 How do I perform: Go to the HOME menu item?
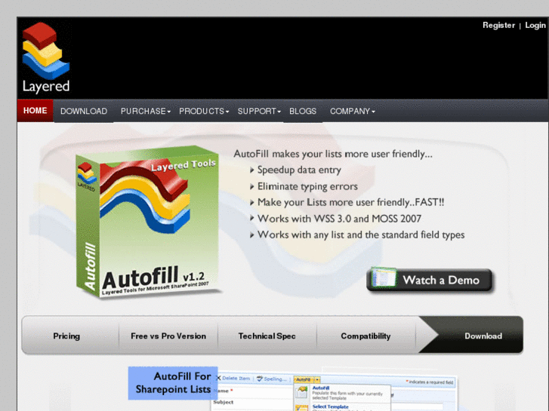(x=35, y=111)
